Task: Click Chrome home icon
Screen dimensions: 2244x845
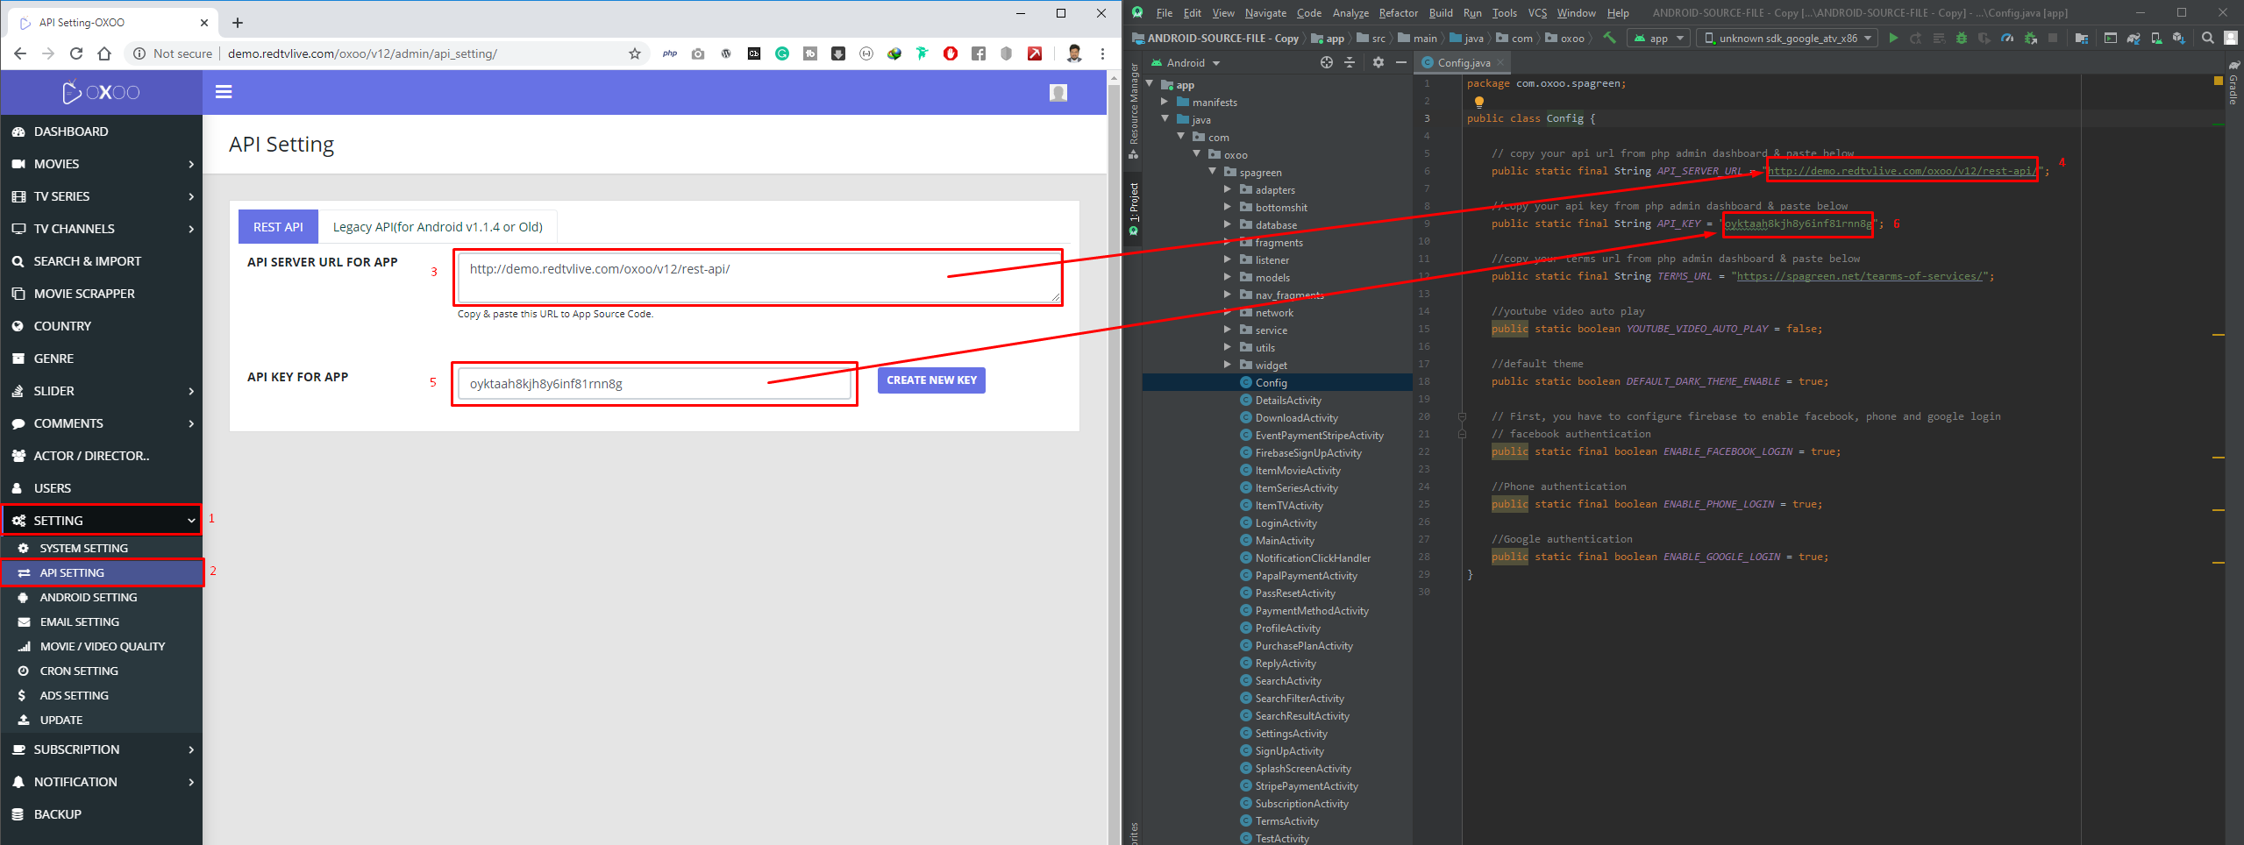Action: [104, 53]
